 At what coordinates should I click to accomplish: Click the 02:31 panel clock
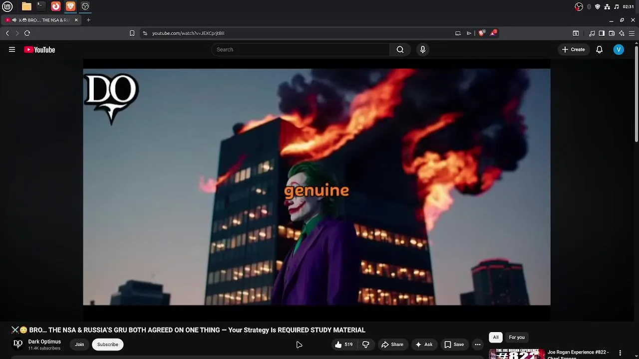point(629,6)
